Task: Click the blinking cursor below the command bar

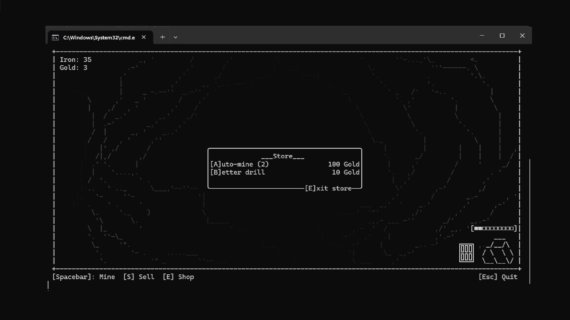Action: pos(48,285)
